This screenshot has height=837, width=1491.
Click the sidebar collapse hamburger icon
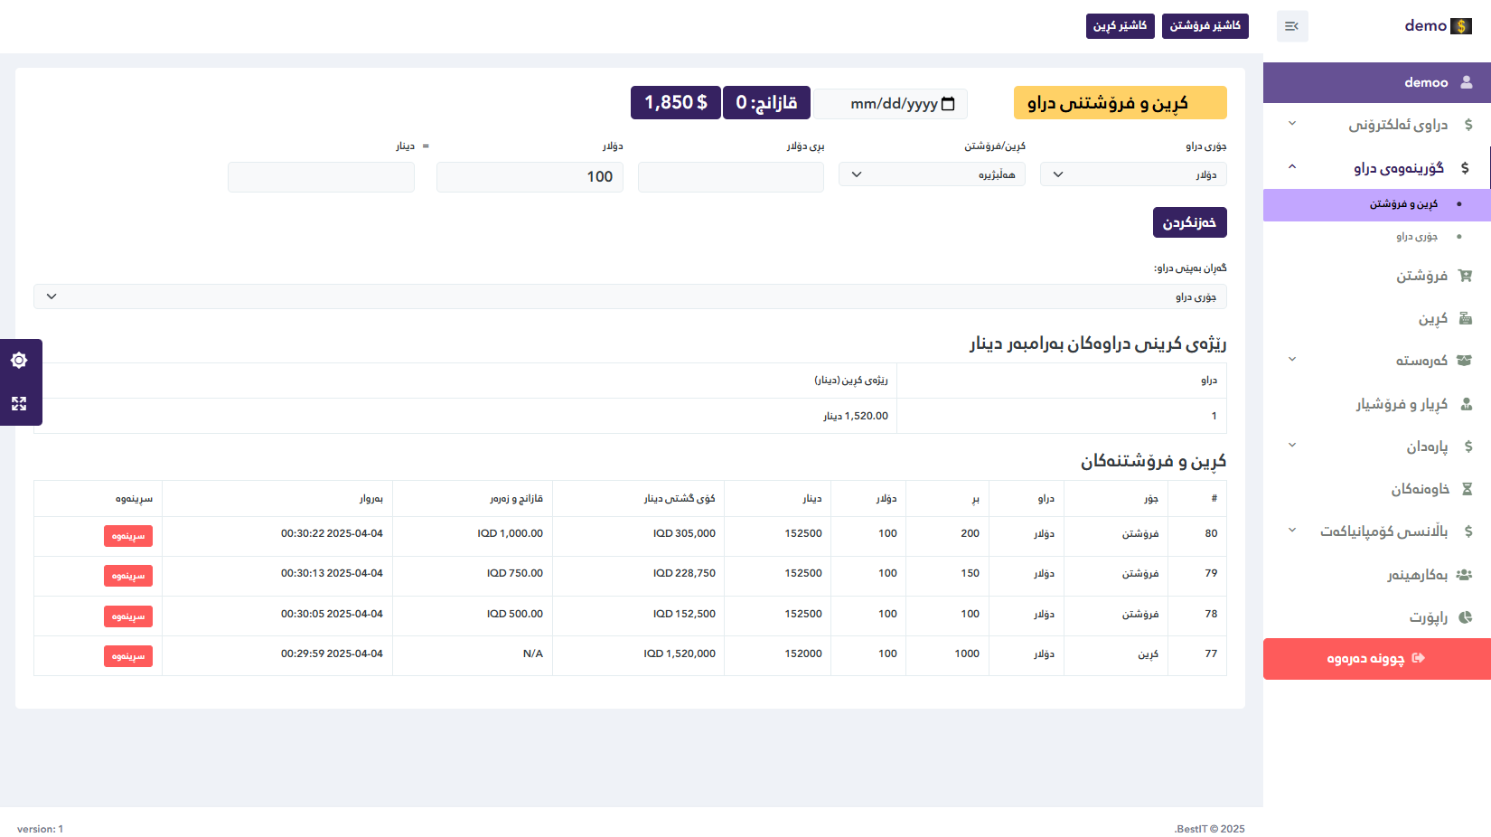pyautogui.click(x=1291, y=26)
